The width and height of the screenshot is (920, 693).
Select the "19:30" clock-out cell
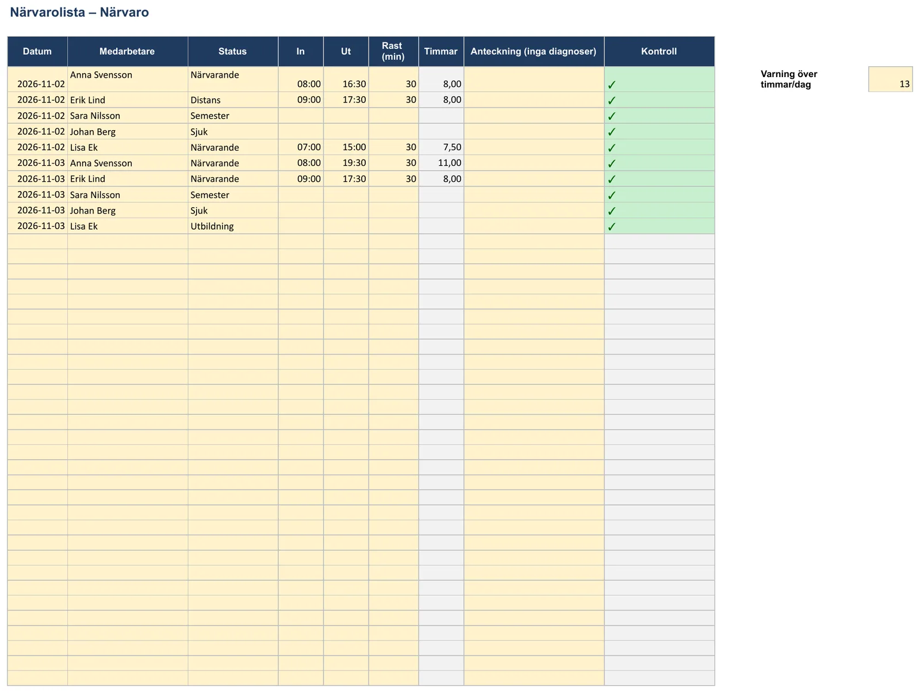tap(346, 163)
